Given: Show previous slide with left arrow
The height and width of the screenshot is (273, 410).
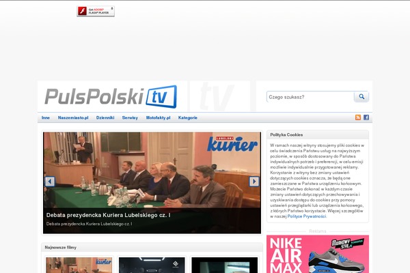Looking at the screenshot, I should 50,182.
